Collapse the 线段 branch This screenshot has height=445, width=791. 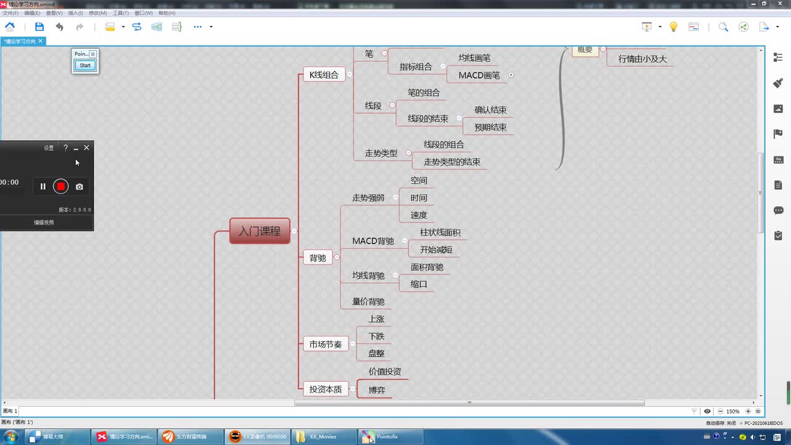pos(392,106)
